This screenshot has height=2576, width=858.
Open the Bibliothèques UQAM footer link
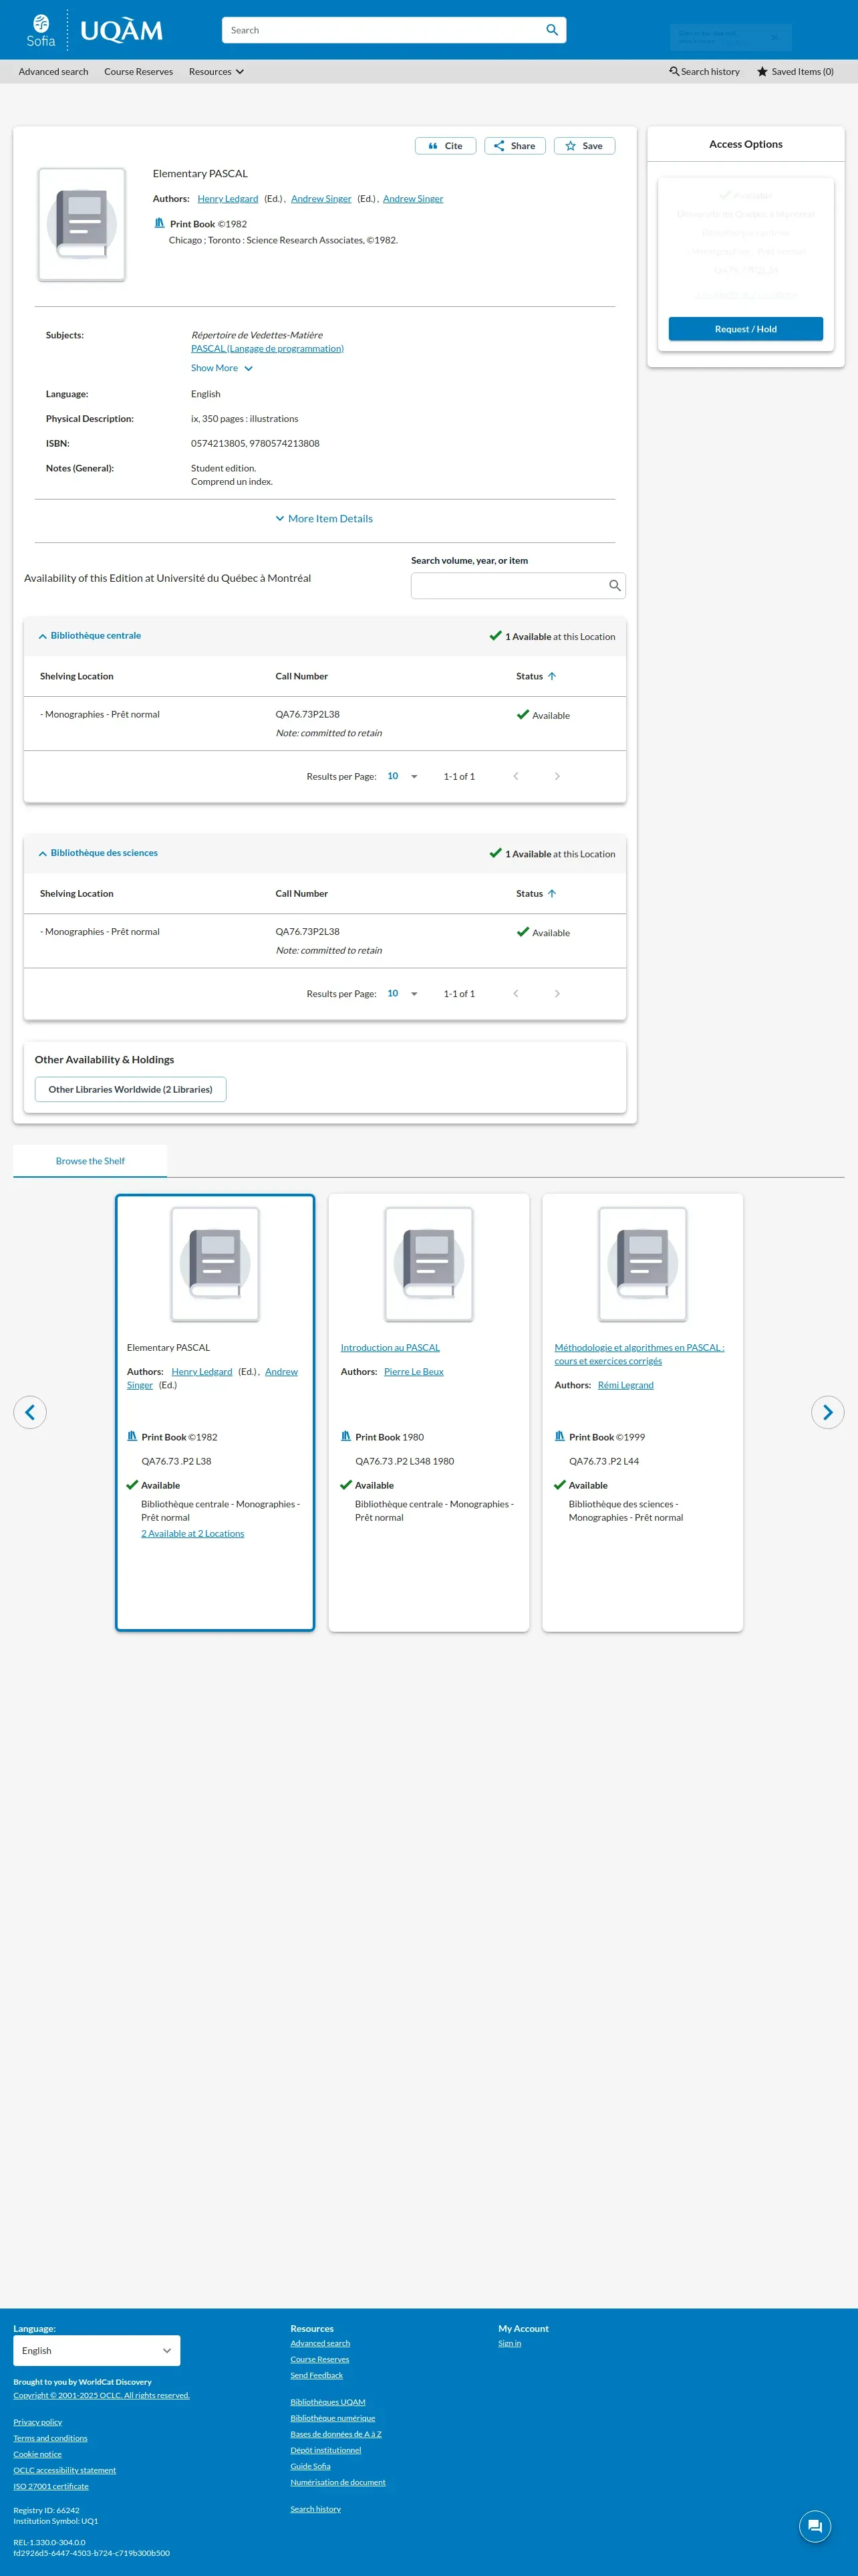pyautogui.click(x=327, y=2402)
